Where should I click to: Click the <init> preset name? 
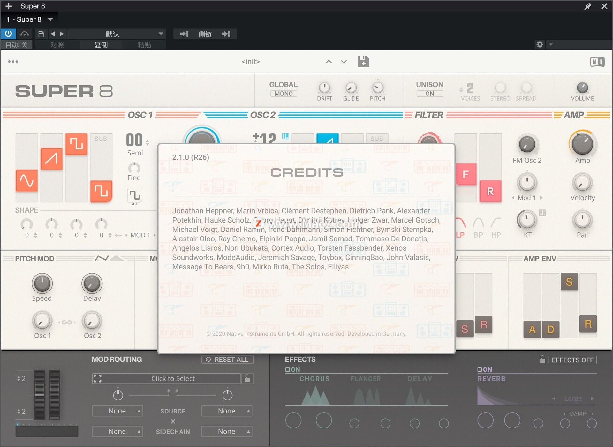pos(251,62)
